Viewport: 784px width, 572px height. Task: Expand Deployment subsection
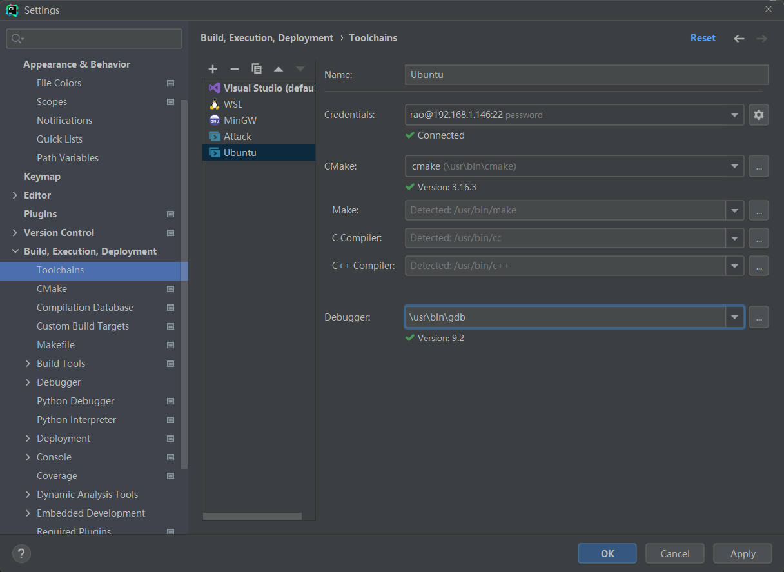point(28,439)
